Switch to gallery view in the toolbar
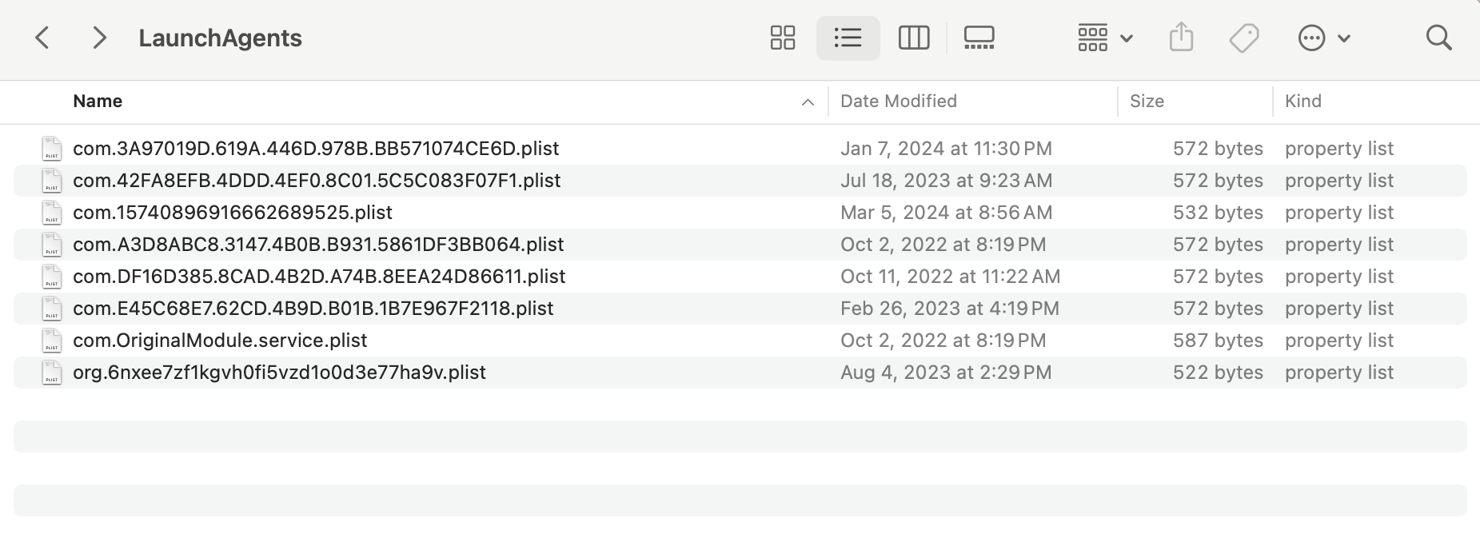The width and height of the screenshot is (1480, 542). pos(979,37)
